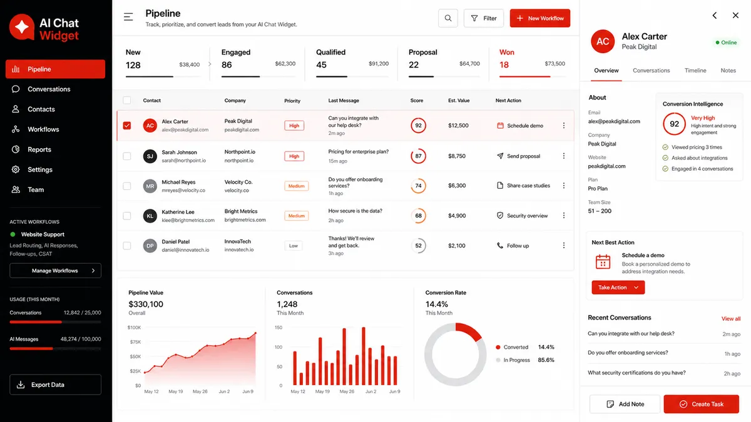Screen dimensions: 751x422
Task: Click the 87 score ring for Sarah Johnson
Action: [x=418, y=156]
